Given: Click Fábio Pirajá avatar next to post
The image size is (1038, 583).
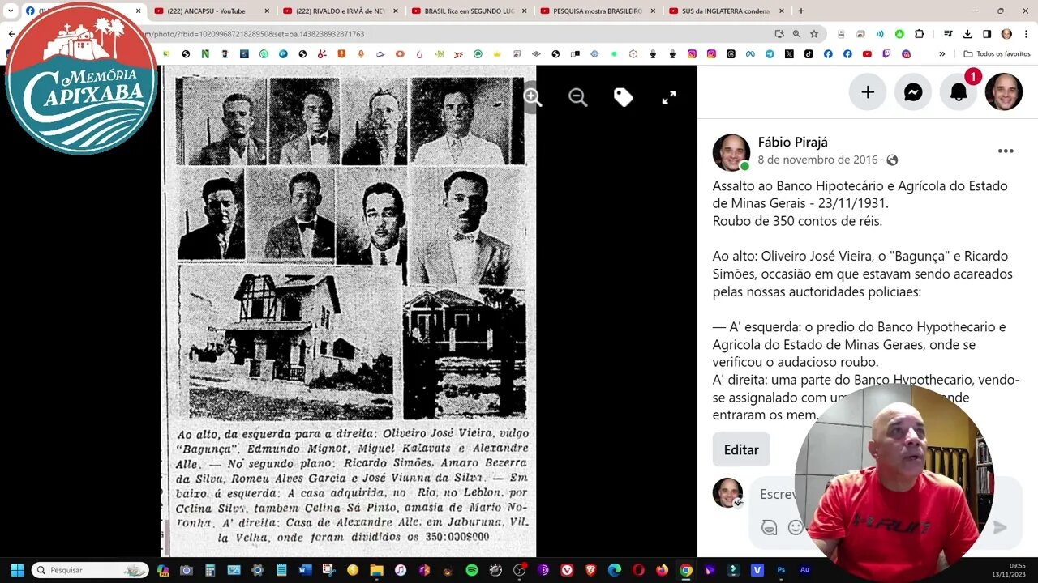Looking at the screenshot, I should tap(731, 152).
